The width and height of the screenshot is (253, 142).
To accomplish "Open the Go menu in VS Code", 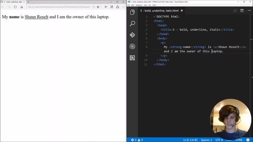I will pos(150,5).
